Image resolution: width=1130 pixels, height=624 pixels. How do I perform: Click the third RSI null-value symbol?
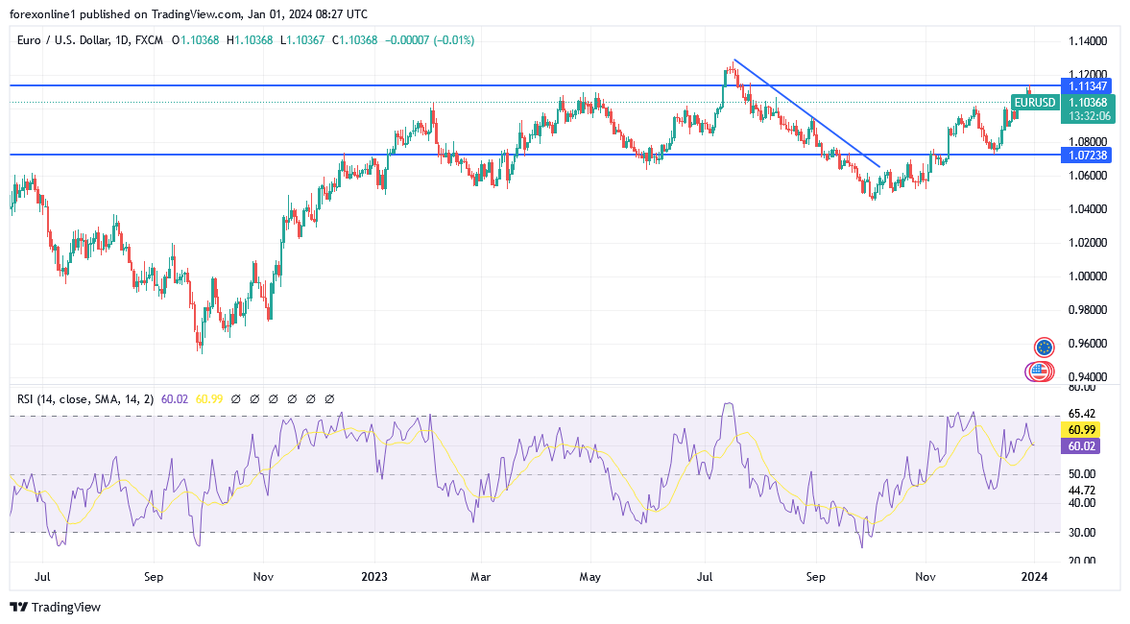pos(273,399)
